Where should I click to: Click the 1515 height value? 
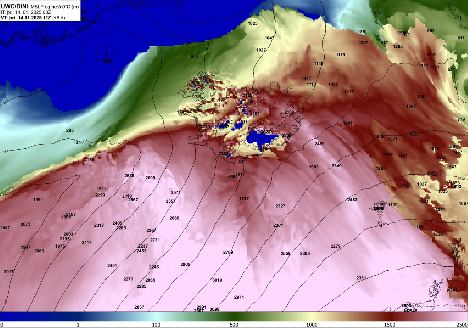431,55
